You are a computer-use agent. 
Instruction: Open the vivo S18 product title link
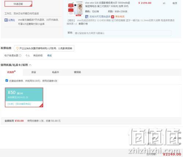107,4
